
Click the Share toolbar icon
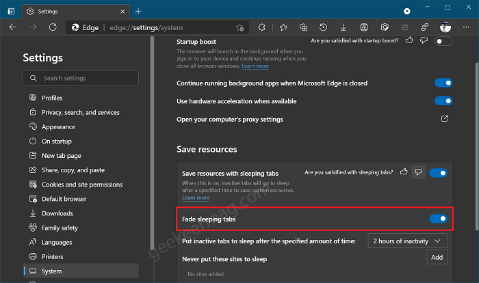point(405,27)
